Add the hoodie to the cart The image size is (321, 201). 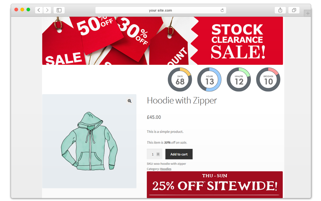[179, 154]
